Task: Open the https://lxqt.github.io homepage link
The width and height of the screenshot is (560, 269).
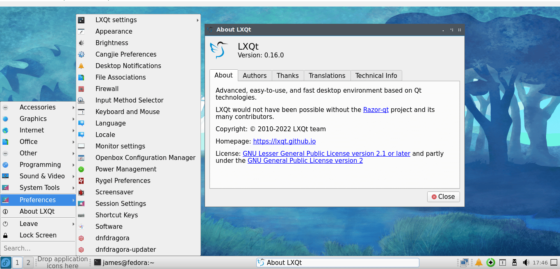Action: (285, 141)
